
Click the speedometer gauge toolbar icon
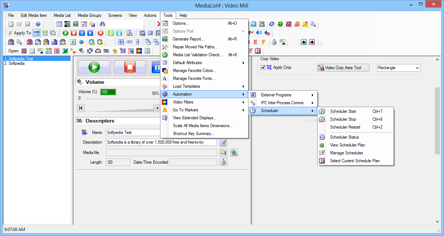(x=98, y=51)
